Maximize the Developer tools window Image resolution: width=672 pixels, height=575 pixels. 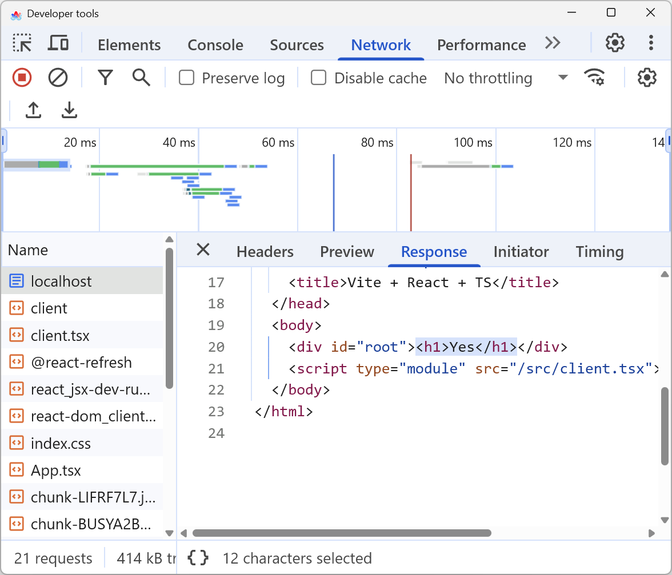[611, 13]
